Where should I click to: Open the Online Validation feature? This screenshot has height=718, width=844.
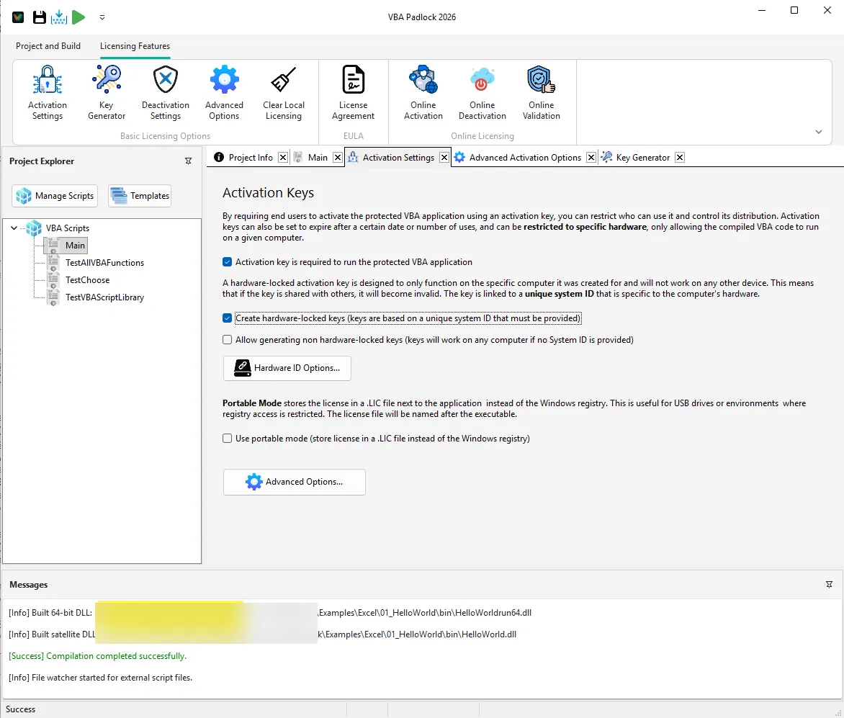point(541,91)
